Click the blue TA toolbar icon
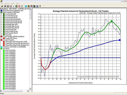Viewport: 127px width, 95px height. tap(37, 6)
